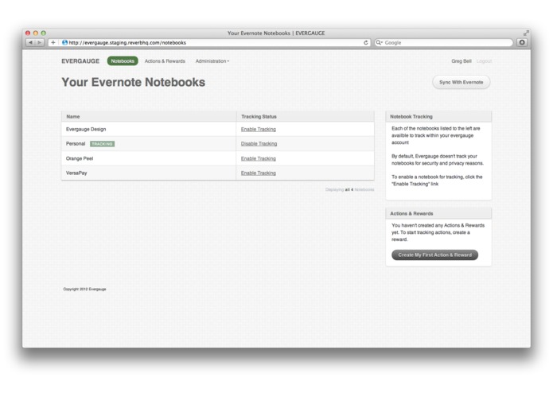Open downloads button beside search field
Screen dimensions: 553x393
coord(522,42)
